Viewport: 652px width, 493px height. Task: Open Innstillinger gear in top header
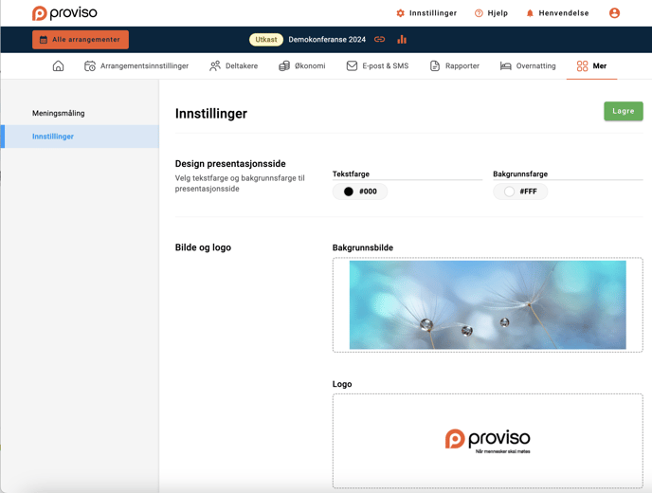click(426, 13)
